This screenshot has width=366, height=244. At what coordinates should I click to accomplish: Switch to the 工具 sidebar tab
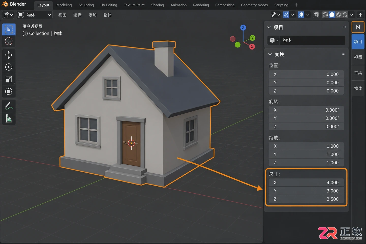point(358,73)
